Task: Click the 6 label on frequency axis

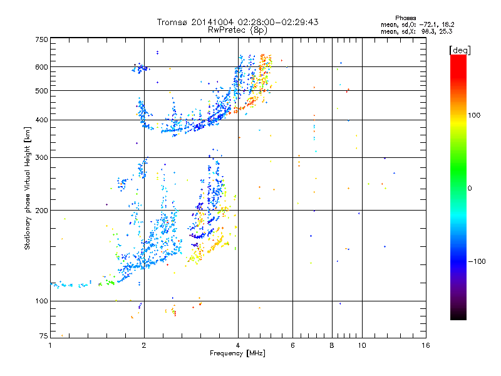Action: pos(292,345)
